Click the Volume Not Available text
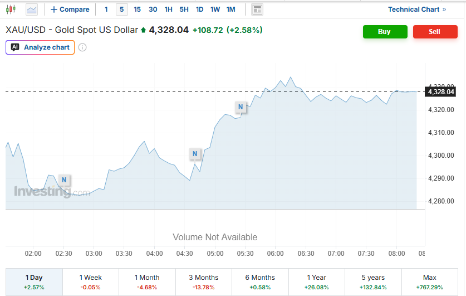The height and width of the screenshot is (296, 466). coord(215,237)
